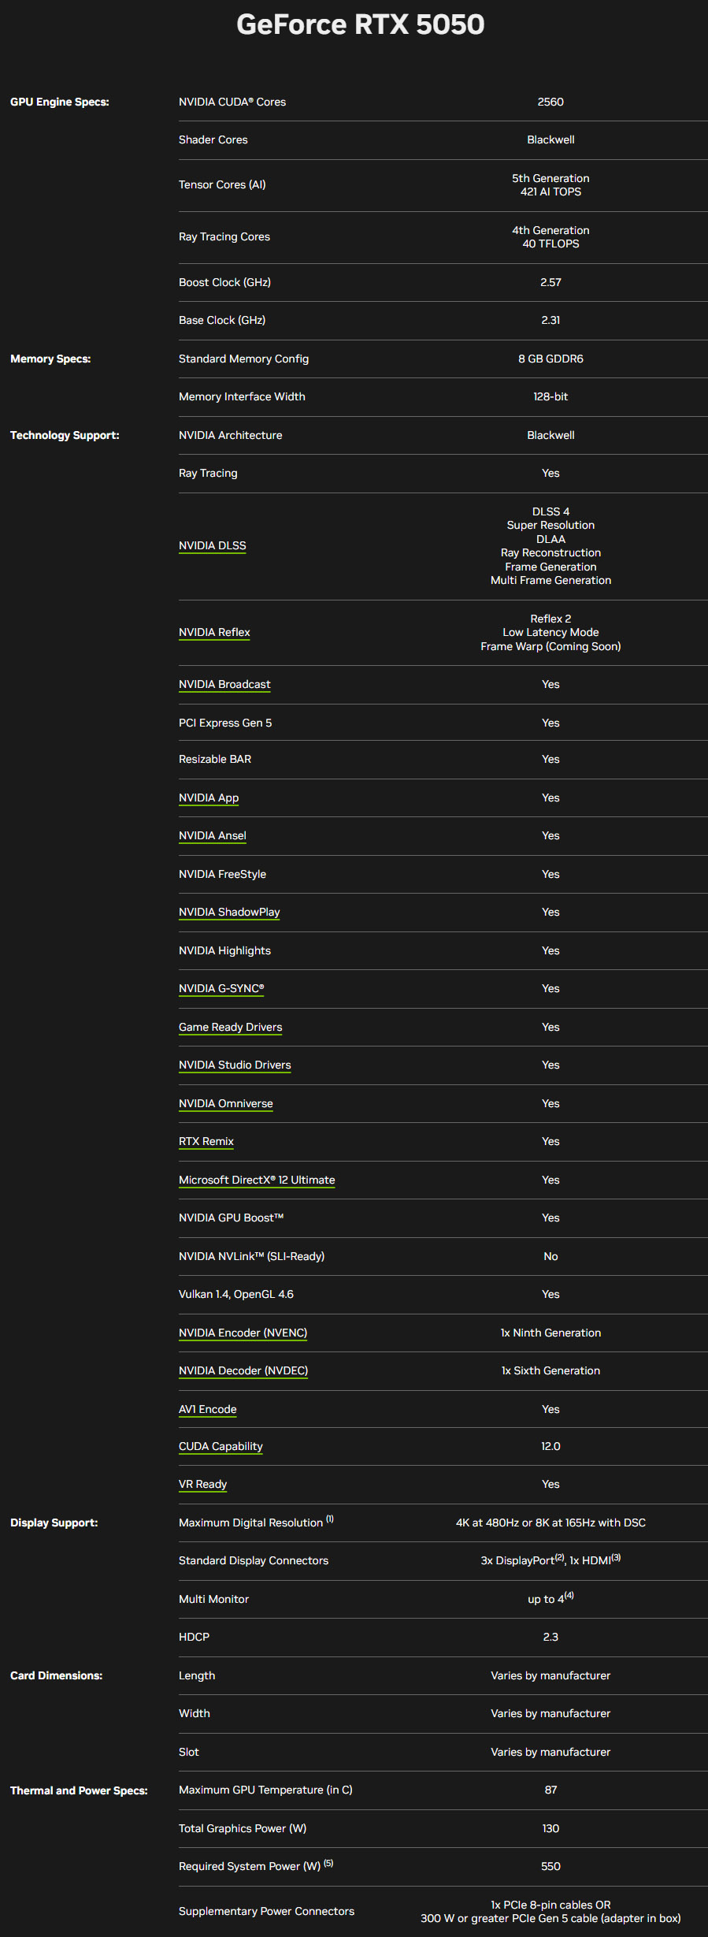
Task: Follow the Game Ready Drivers link
Action: (x=230, y=1027)
